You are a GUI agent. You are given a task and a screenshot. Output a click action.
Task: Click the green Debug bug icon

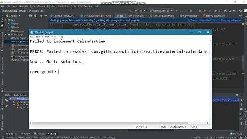click(x=191, y=11)
